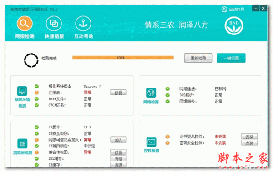Click green check beside 网银服务
273x172 pixels.
[x=167, y=101]
